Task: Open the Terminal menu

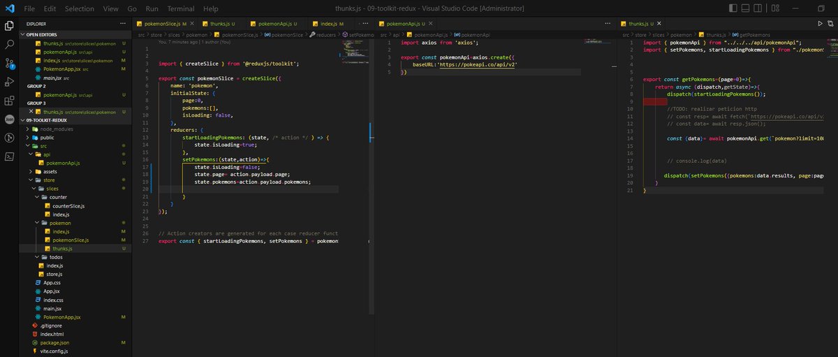Action: pos(181,8)
